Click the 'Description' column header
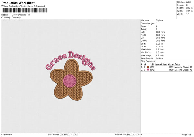This screenshot has width=194, height=137. [x=161, y=64]
